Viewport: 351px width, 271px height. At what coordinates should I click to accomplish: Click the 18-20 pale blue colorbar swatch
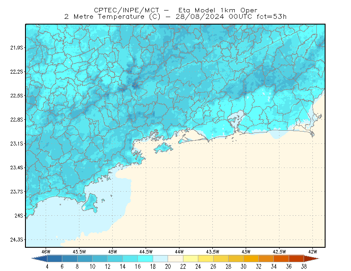161,259
